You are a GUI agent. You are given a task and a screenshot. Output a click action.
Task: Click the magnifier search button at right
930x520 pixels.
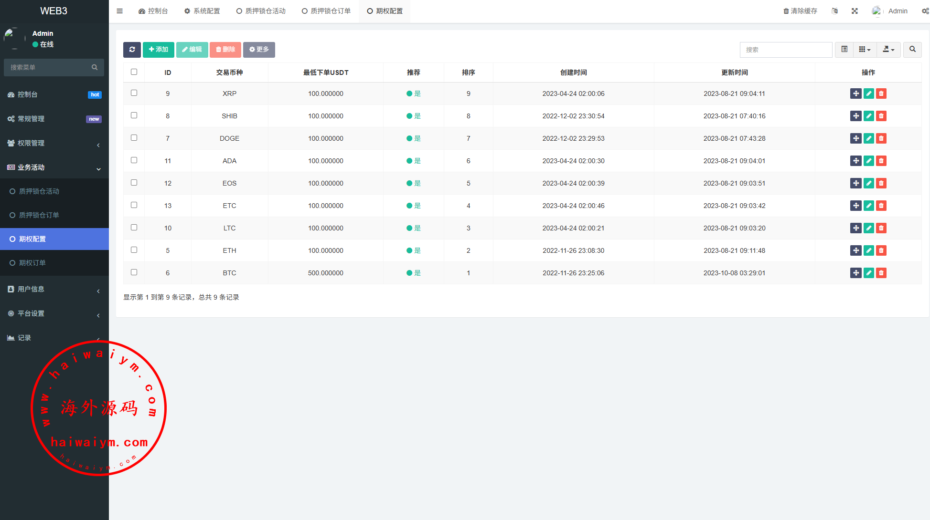pyautogui.click(x=912, y=50)
